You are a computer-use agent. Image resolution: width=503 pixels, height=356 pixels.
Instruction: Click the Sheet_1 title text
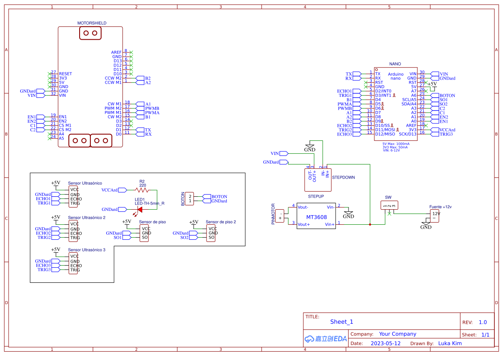(x=342, y=322)
